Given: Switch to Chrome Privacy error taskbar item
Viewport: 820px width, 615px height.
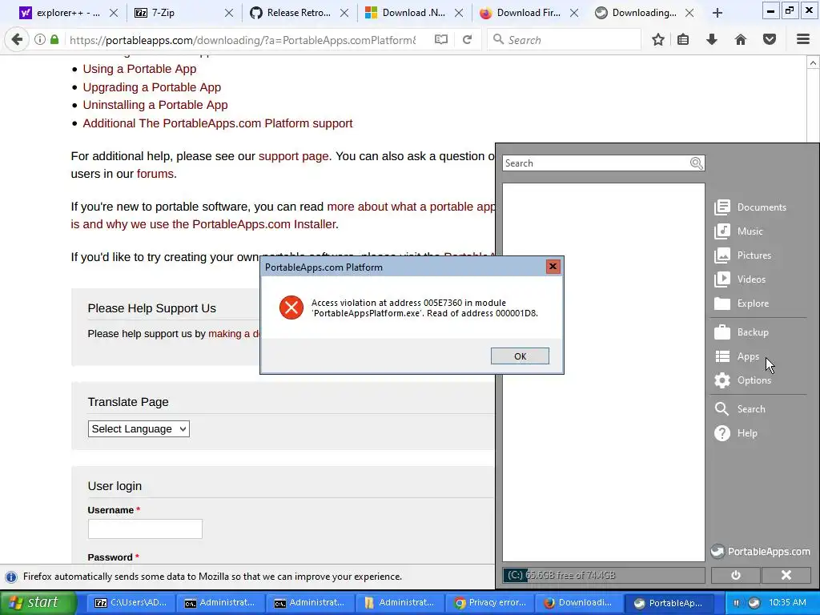Looking at the screenshot, I should coord(489,603).
